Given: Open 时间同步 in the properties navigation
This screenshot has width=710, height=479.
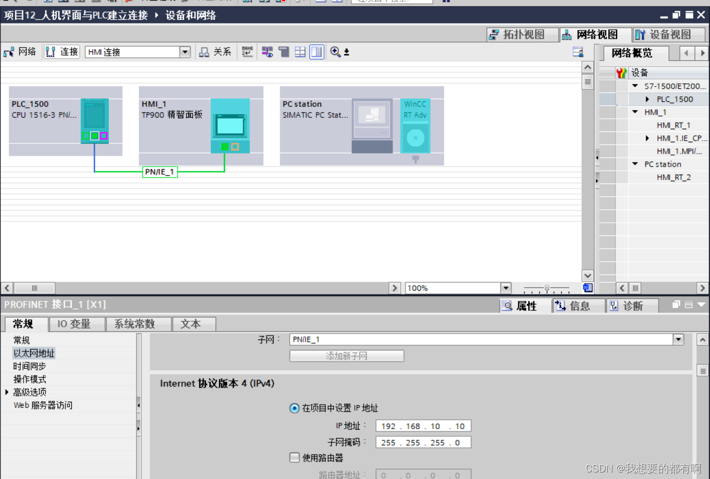Looking at the screenshot, I should [x=30, y=366].
